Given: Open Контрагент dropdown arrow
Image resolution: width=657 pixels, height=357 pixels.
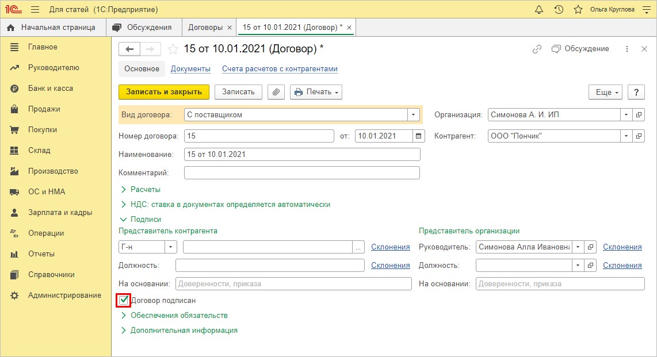Looking at the screenshot, I should [626, 136].
